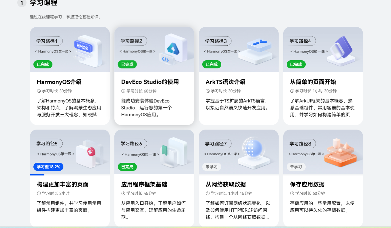Select the 学习路径4 label pill
The width and height of the screenshot is (391, 228).
pos(301,41)
